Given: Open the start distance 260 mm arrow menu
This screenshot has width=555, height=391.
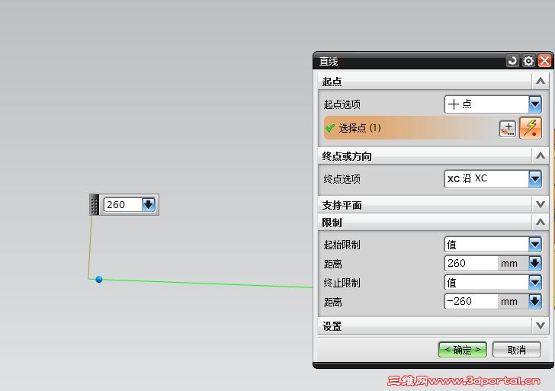Looking at the screenshot, I should click(x=535, y=263).
